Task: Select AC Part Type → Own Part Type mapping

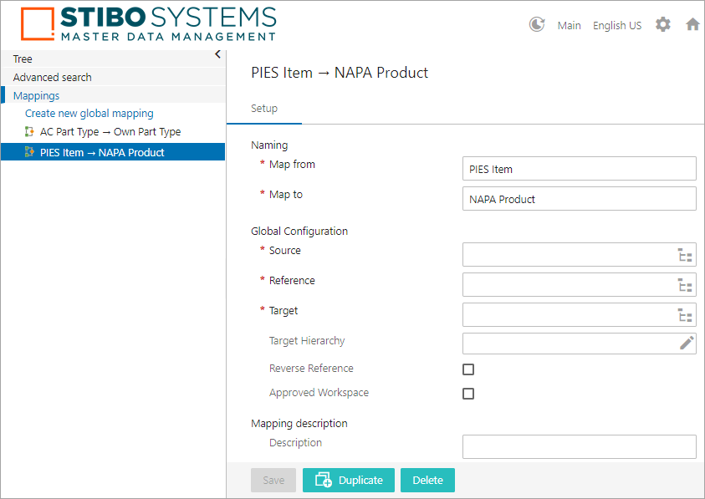Action: [110, 132]
